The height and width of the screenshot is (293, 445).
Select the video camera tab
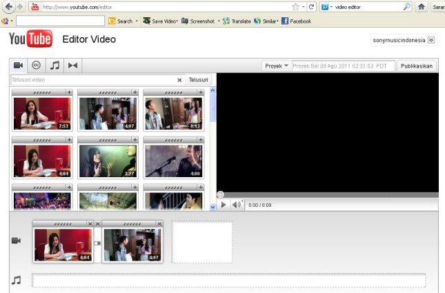(x=19, y=65)
